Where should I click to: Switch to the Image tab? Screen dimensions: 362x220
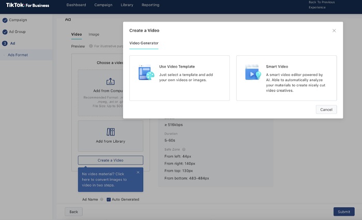tap(94, 35)
